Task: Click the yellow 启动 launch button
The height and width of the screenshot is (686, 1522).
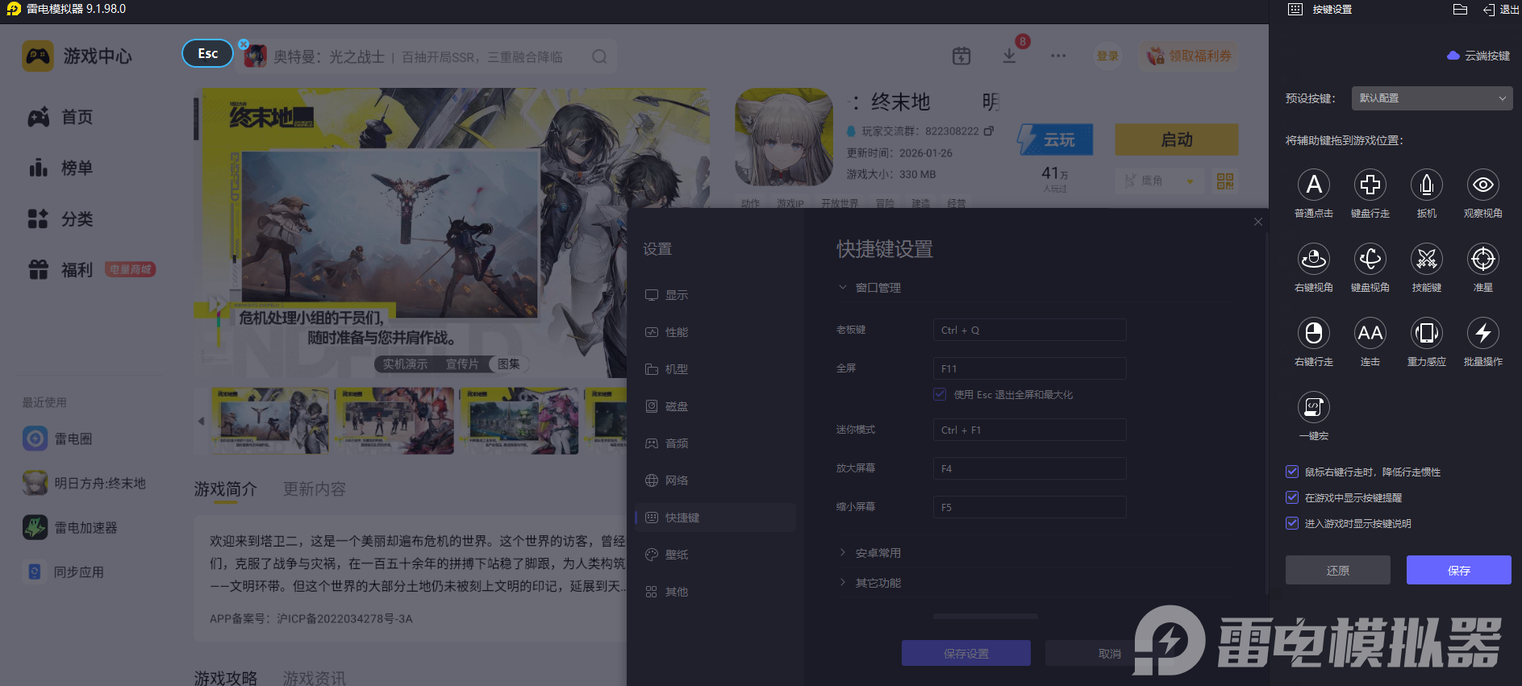Action: (1177, 139)
